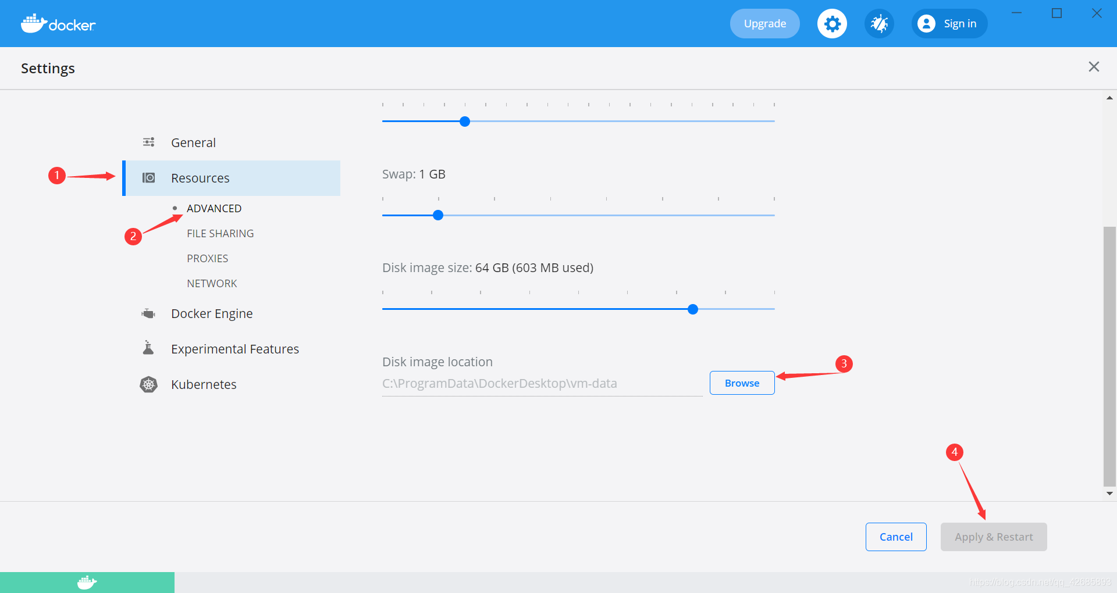
Task: Open Experimental Features settings
Action: pyautogui.click(x=232, y=349)
